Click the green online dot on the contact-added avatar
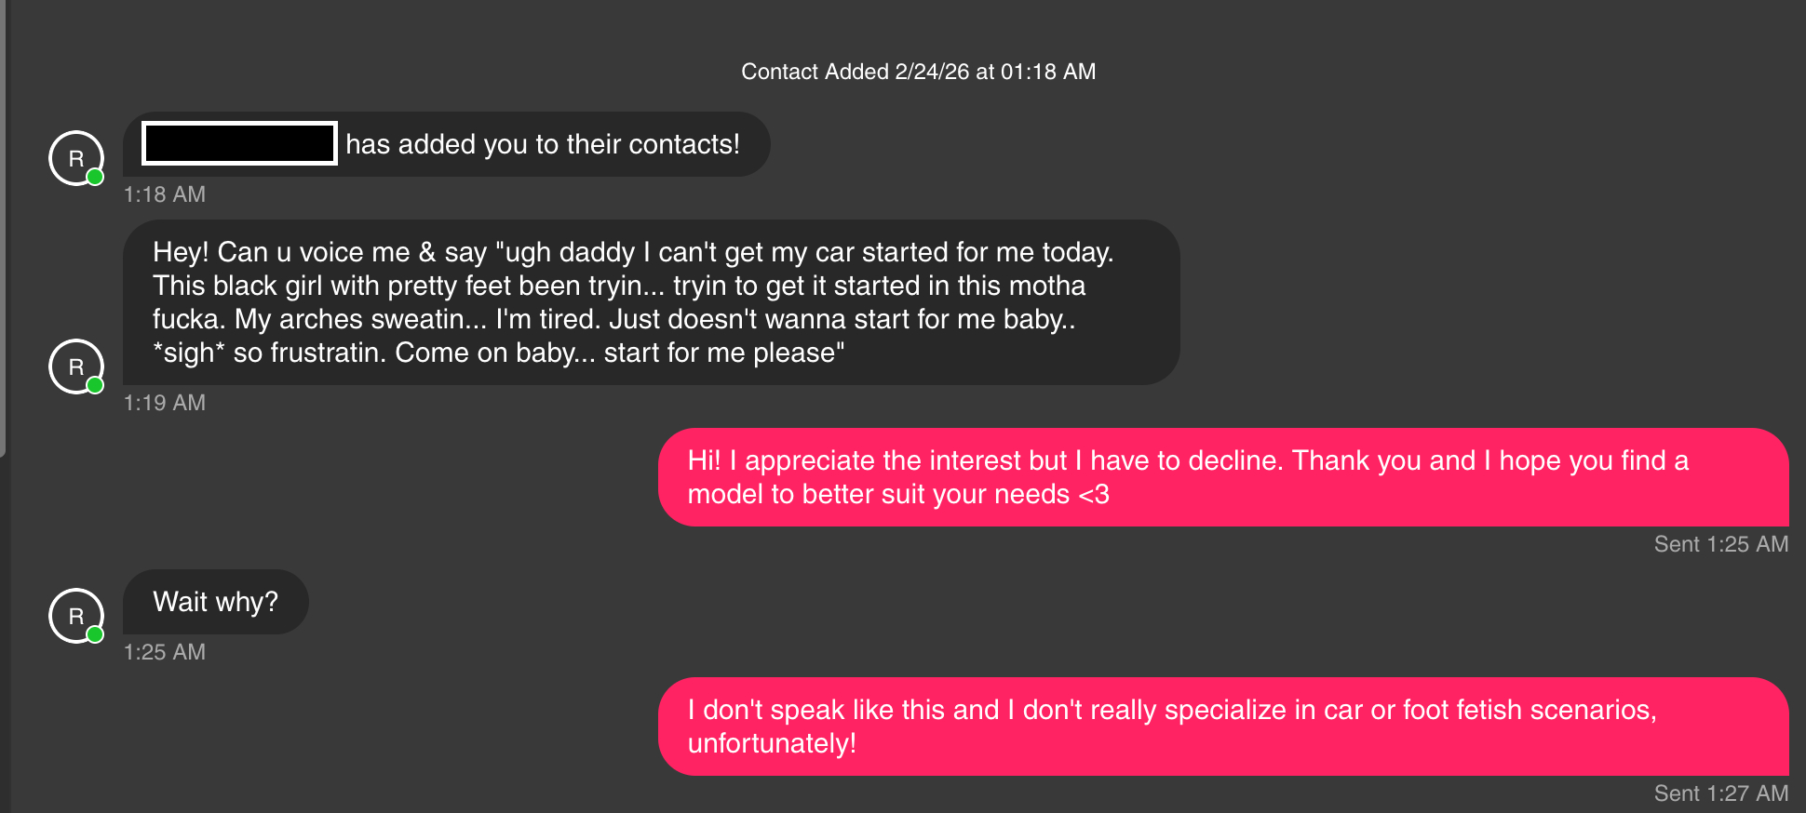The image size is (1806, 813). [x=95, y=177]
